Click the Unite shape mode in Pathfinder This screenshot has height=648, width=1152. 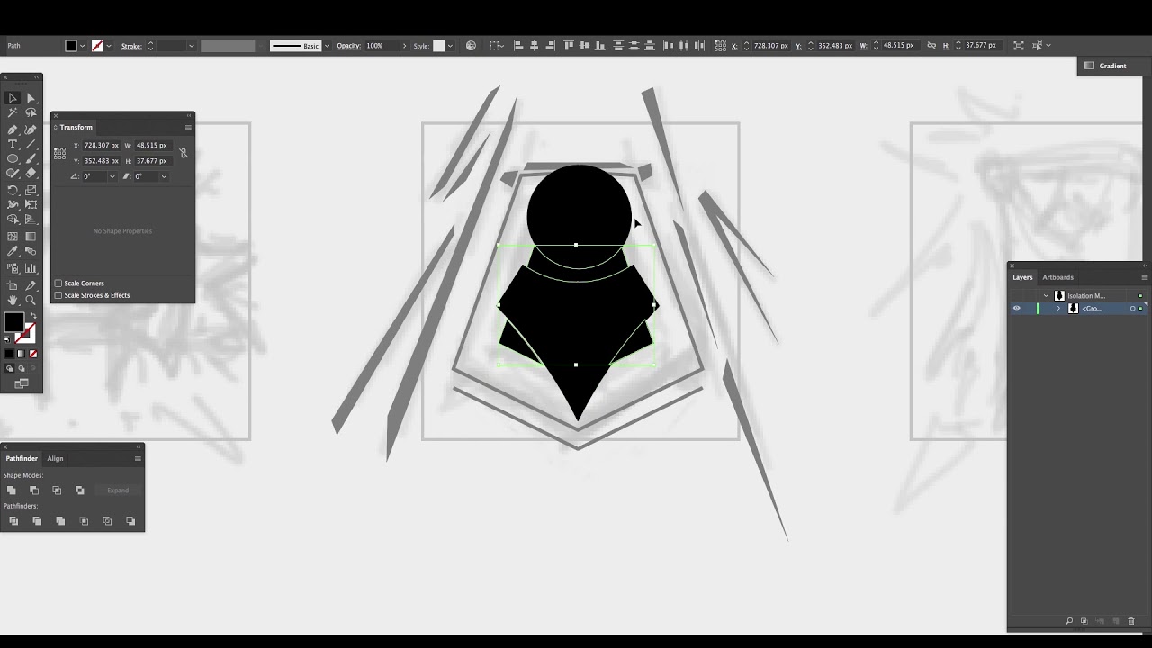tap(12, 490)
